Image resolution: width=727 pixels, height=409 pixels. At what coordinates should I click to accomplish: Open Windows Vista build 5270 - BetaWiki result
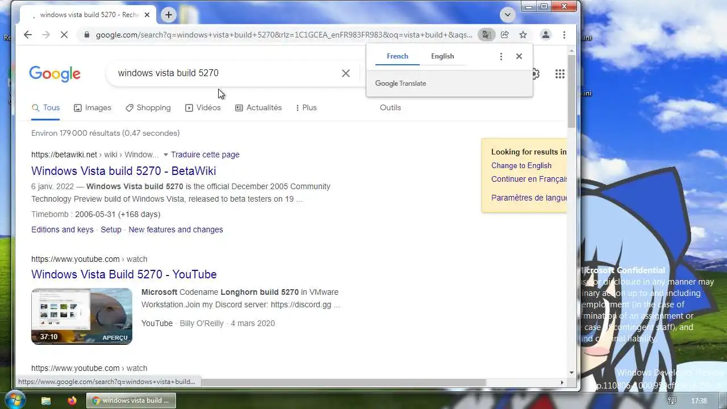123,171
